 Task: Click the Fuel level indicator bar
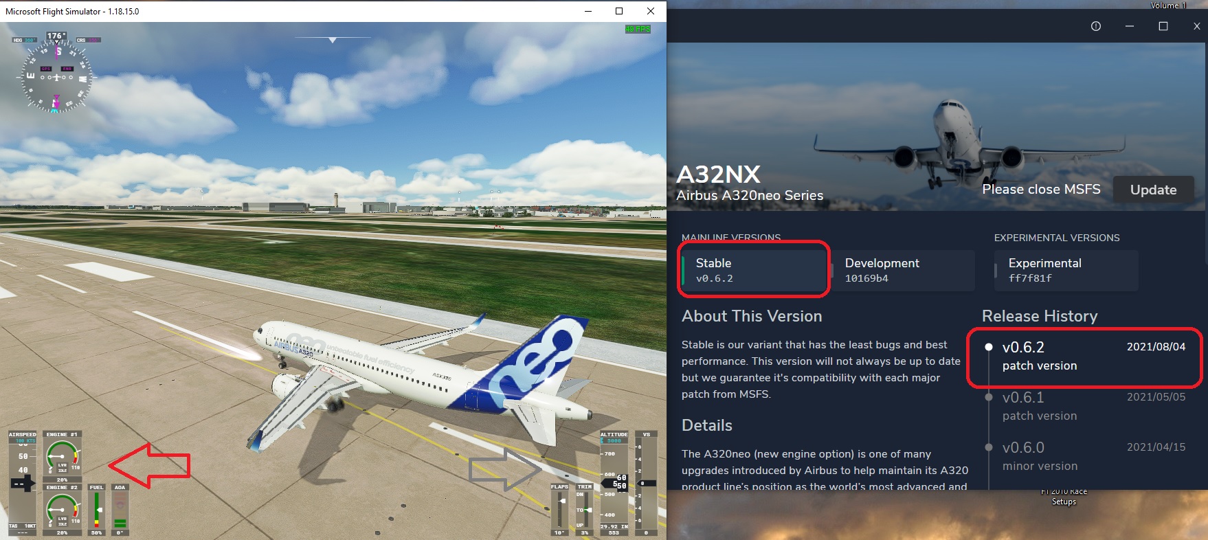[x=97, y=510]
